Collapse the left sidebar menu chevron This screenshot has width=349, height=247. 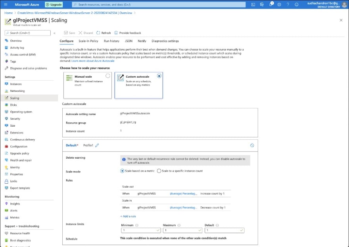coord(54,33)
